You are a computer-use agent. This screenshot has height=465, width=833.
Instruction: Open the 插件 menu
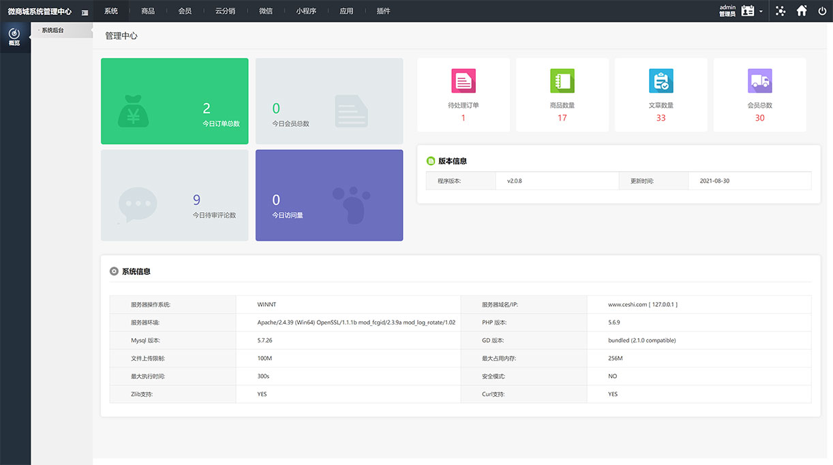point(383,11)
